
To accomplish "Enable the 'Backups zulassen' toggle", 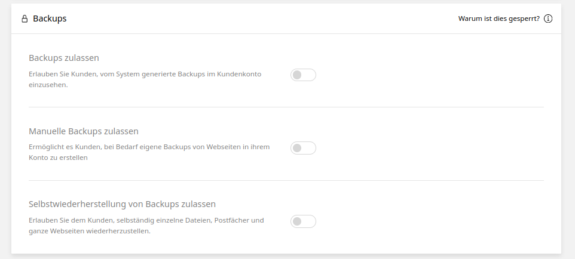I will [303, 75].
